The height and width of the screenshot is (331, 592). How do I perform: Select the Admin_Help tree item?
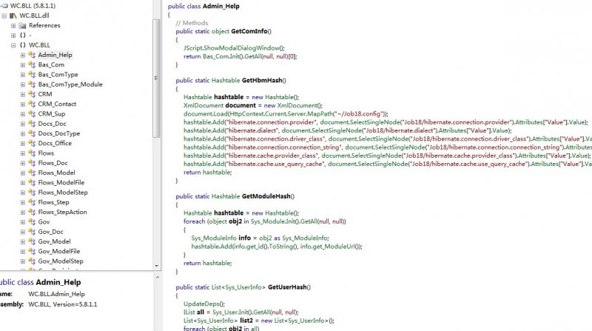coord(55,55)
